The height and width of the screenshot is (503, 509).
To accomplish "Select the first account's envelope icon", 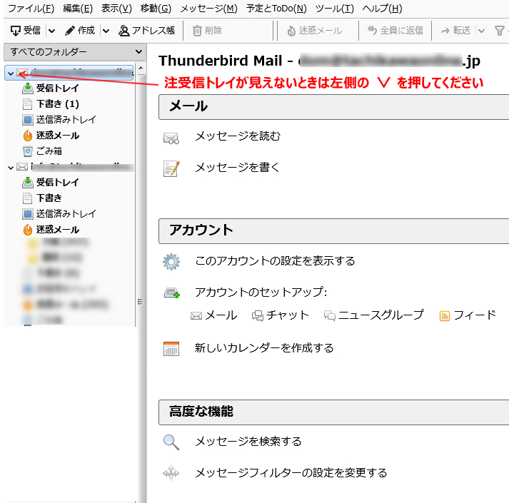I will click(x=22, y=73).
